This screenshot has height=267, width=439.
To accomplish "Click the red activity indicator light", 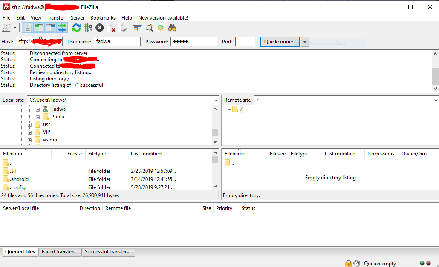I will 428,263.
